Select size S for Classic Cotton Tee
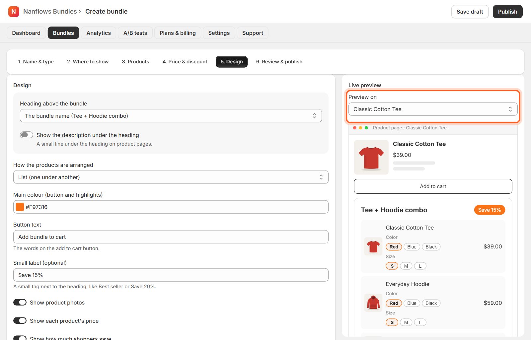This screenshot has height=340, width=531. click(392, 266)
